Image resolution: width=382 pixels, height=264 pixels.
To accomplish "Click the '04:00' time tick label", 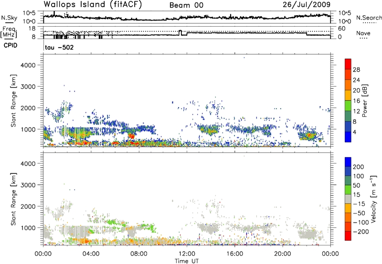I will [x=91, y=254].
